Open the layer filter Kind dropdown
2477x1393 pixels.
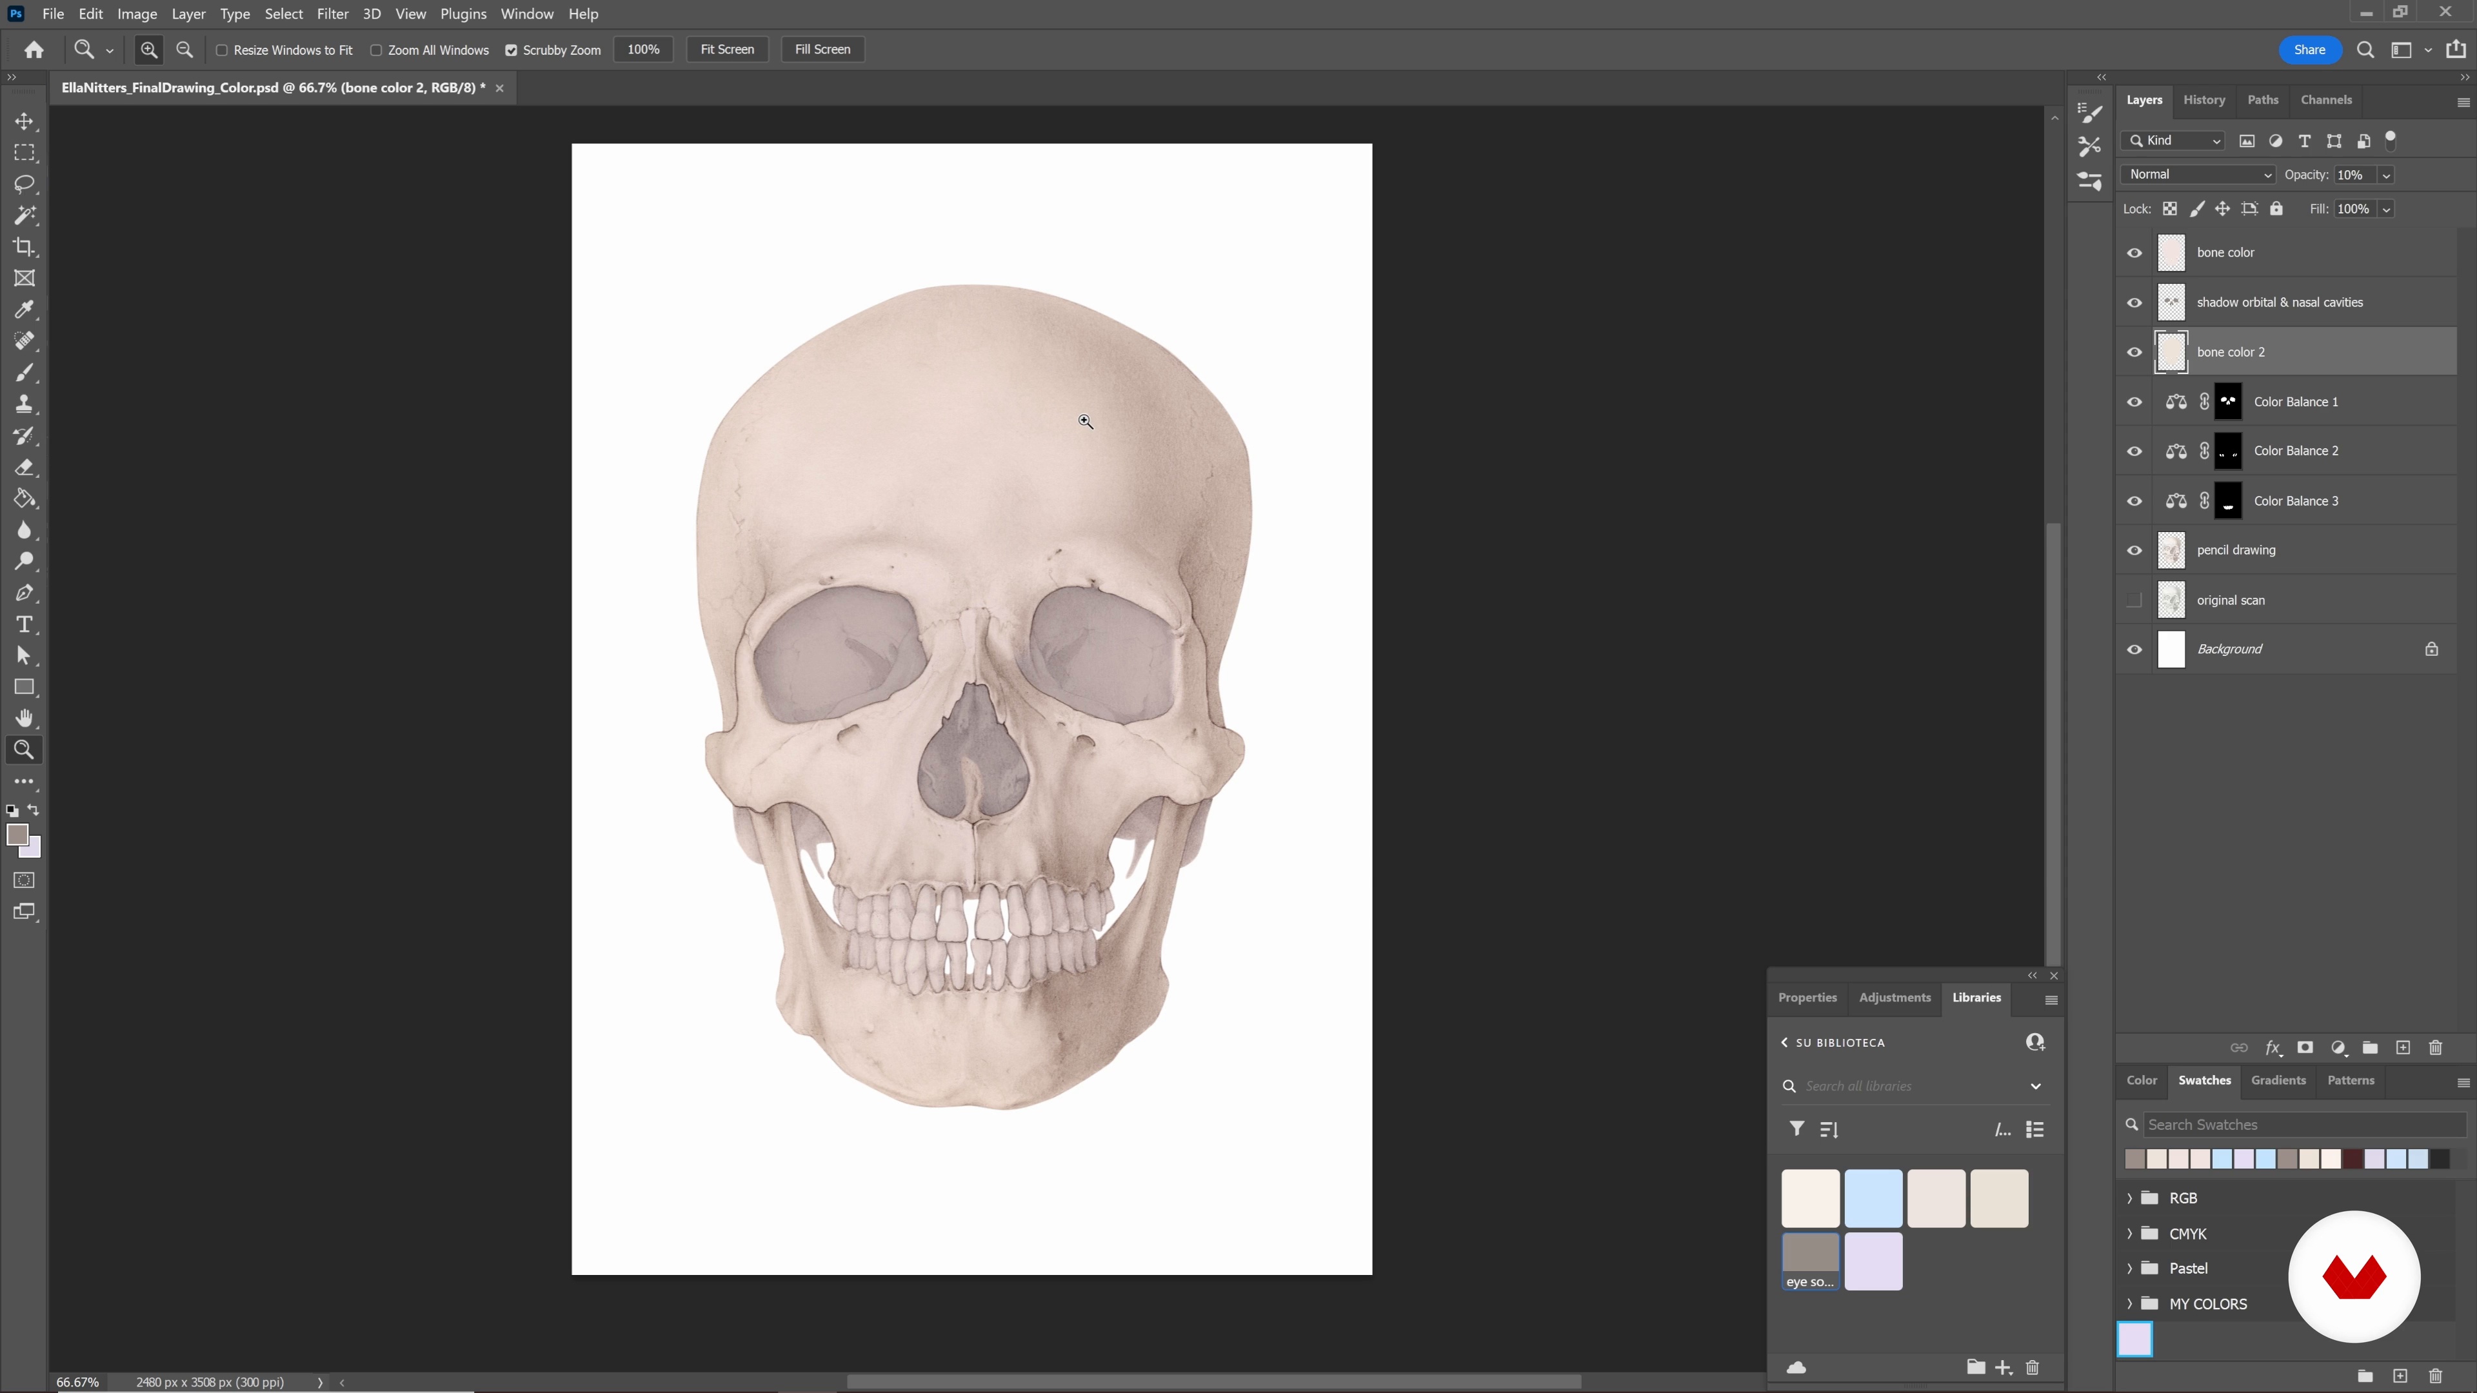click(2173, 141)
